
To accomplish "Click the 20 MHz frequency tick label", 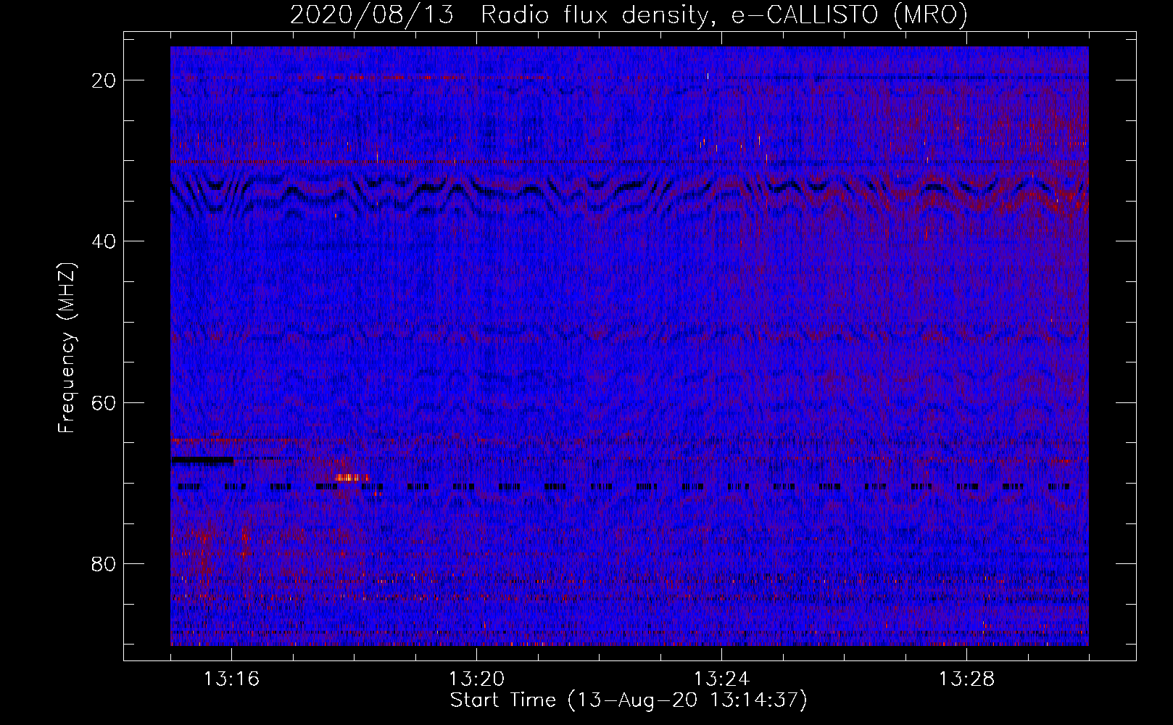I will 104,80.
